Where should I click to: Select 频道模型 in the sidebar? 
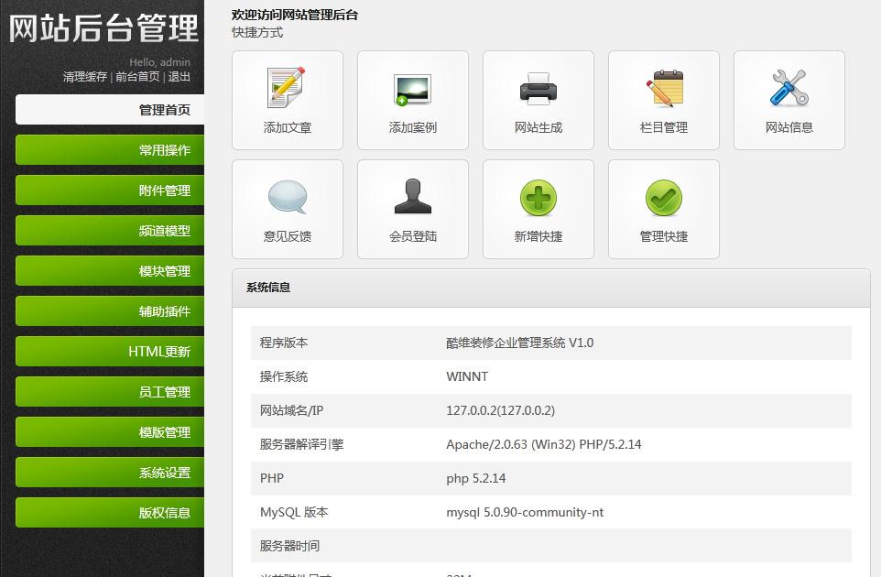coord(109,230)
